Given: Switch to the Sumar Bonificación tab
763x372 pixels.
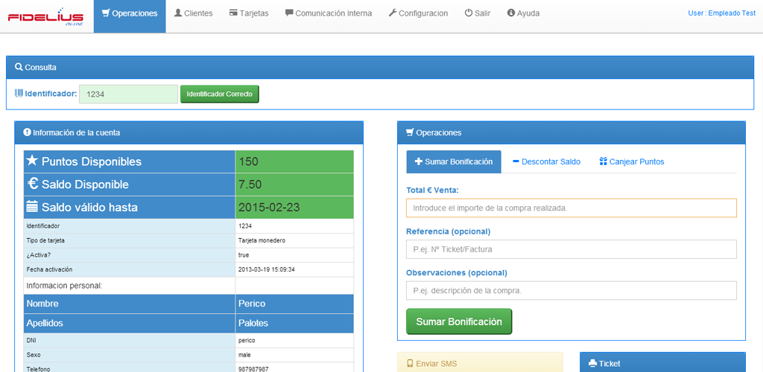Looking at the screenshot, I should (454, 161).
